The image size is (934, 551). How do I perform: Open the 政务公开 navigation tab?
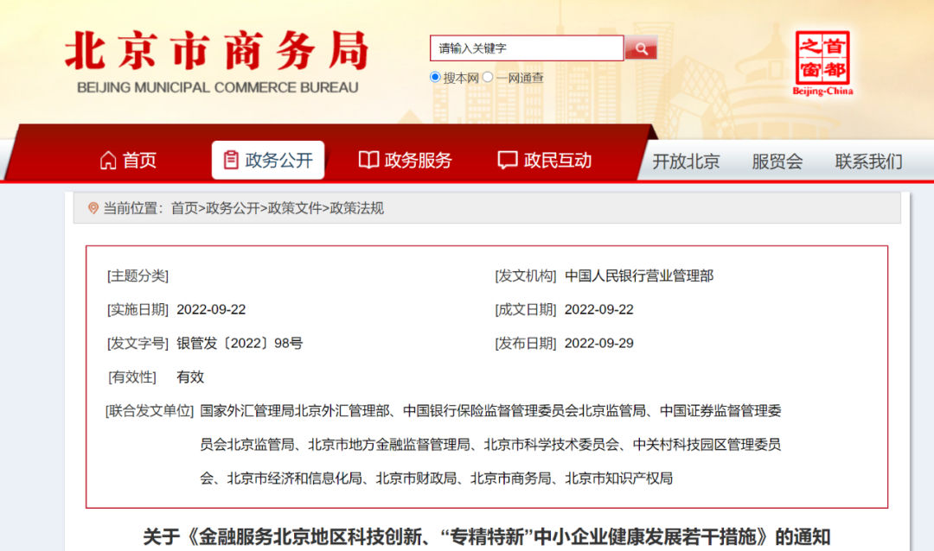268,160
